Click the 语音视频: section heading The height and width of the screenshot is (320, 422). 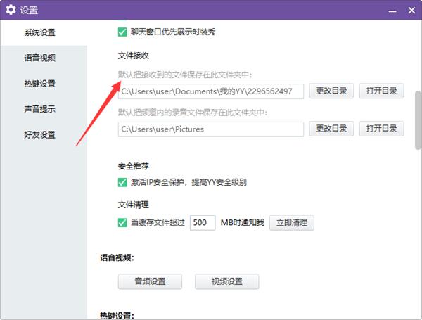click(117, 257)
